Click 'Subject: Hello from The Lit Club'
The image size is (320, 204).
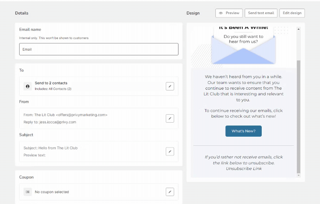click(x=50, y=148)
